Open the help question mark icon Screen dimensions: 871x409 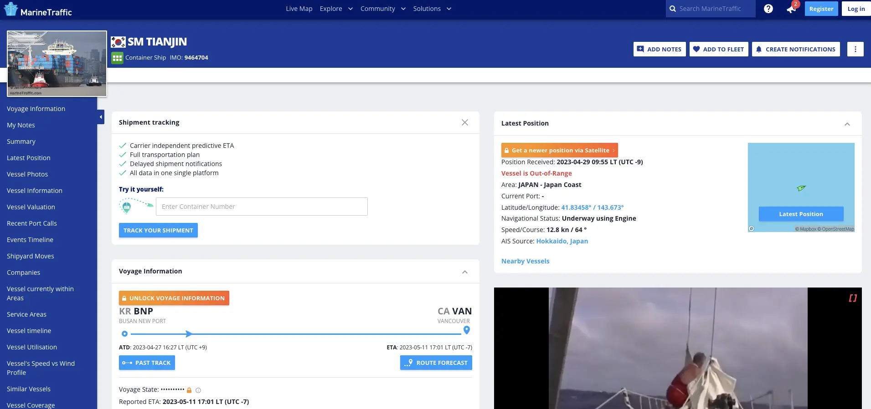(x=768, y=9)
